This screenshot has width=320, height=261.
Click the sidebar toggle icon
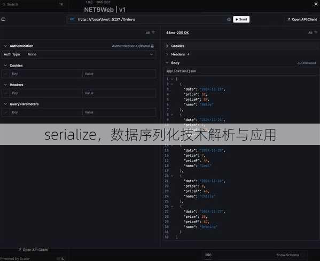coord(3,19)
